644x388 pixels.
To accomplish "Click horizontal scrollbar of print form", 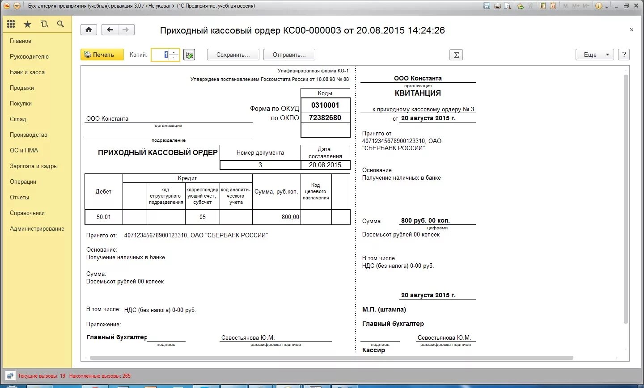I will point(331,358).
